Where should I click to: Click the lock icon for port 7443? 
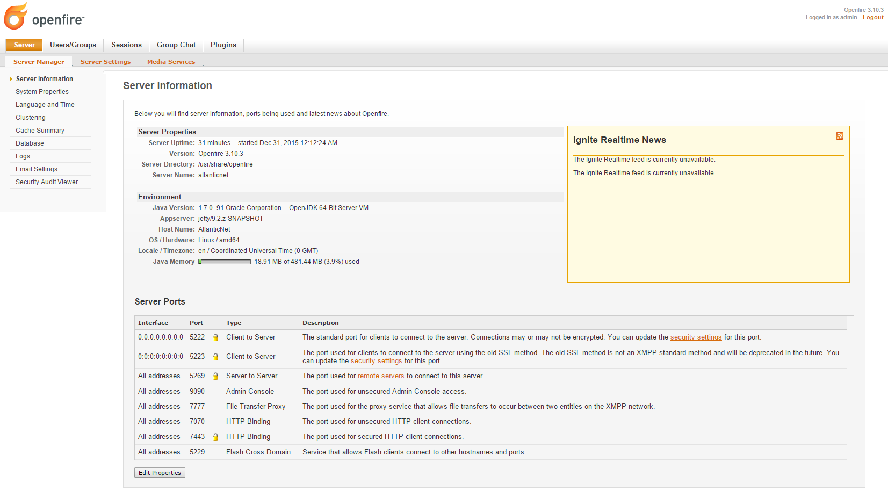tap(215, 437)
